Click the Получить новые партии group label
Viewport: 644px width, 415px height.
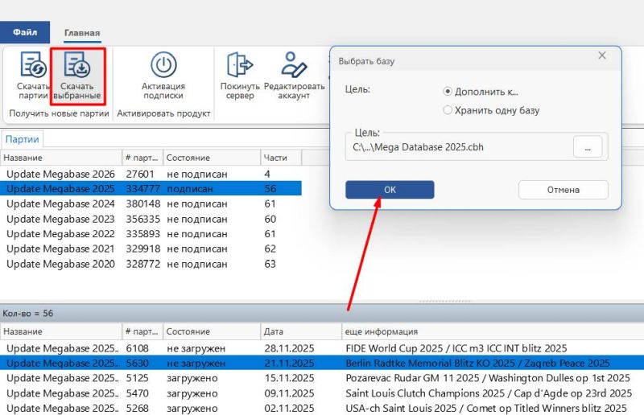[59, 113]
